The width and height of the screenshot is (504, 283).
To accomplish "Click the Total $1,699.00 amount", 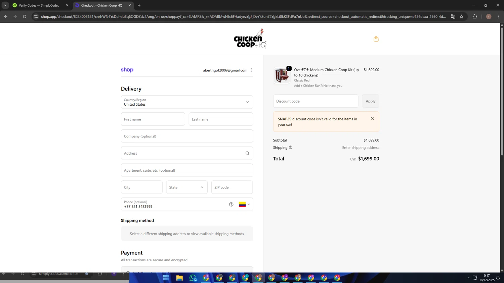I will tap(368, 159).
